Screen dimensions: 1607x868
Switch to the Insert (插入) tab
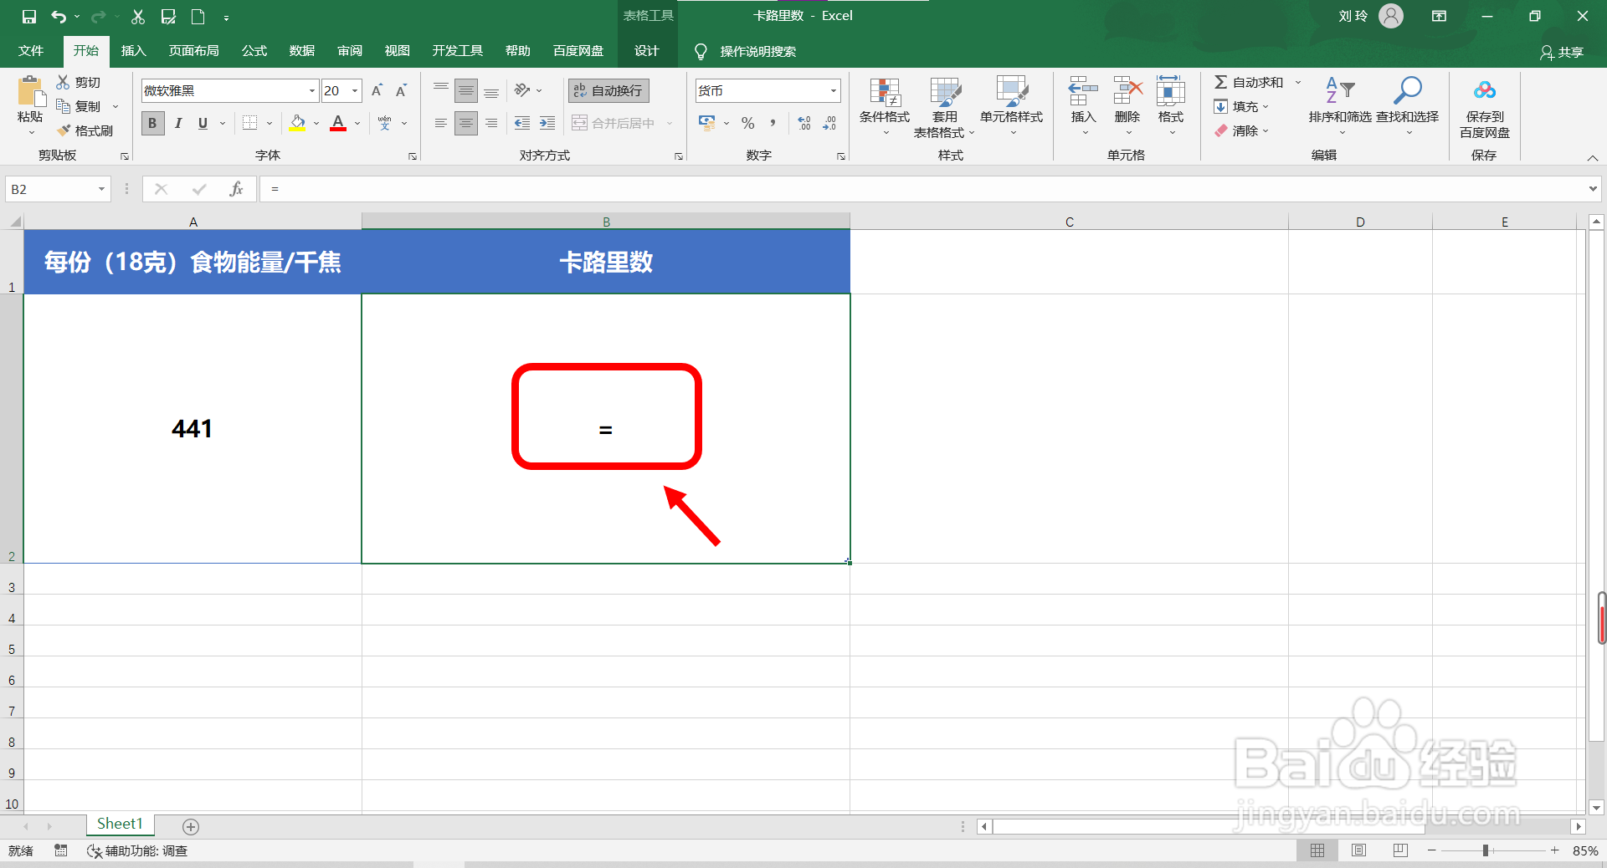[x=133, y=51]
